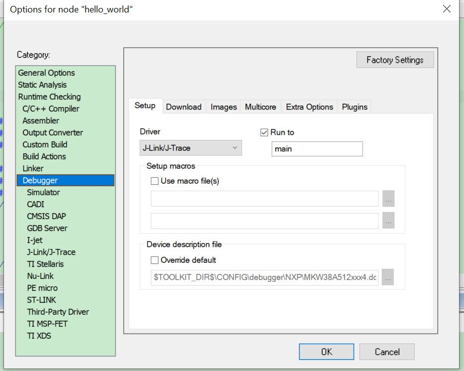This screenshot has width=464, height=371.
Task: Browse for second macro file
Action: pos(388,221)
